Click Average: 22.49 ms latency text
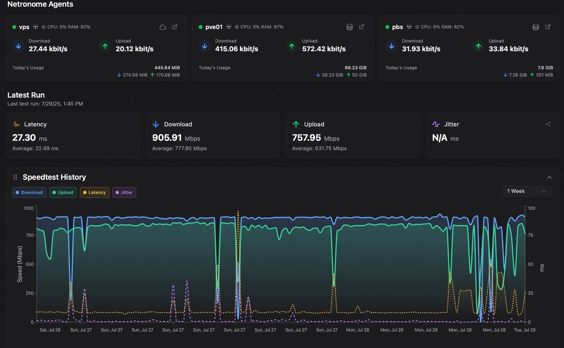Screen dimensions: 564x348 (35, 148)
